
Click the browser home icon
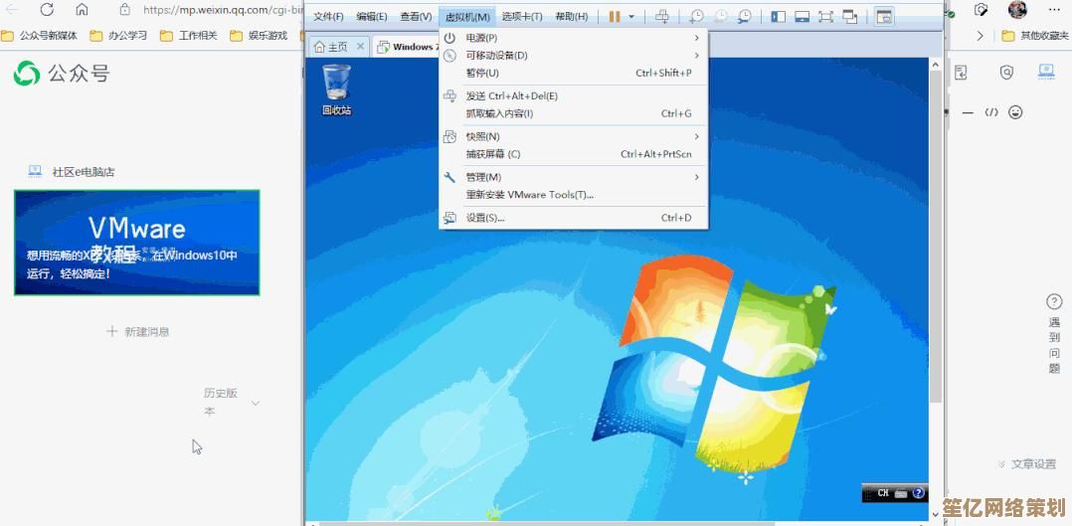pyautogui.click(x=82, y=10)
